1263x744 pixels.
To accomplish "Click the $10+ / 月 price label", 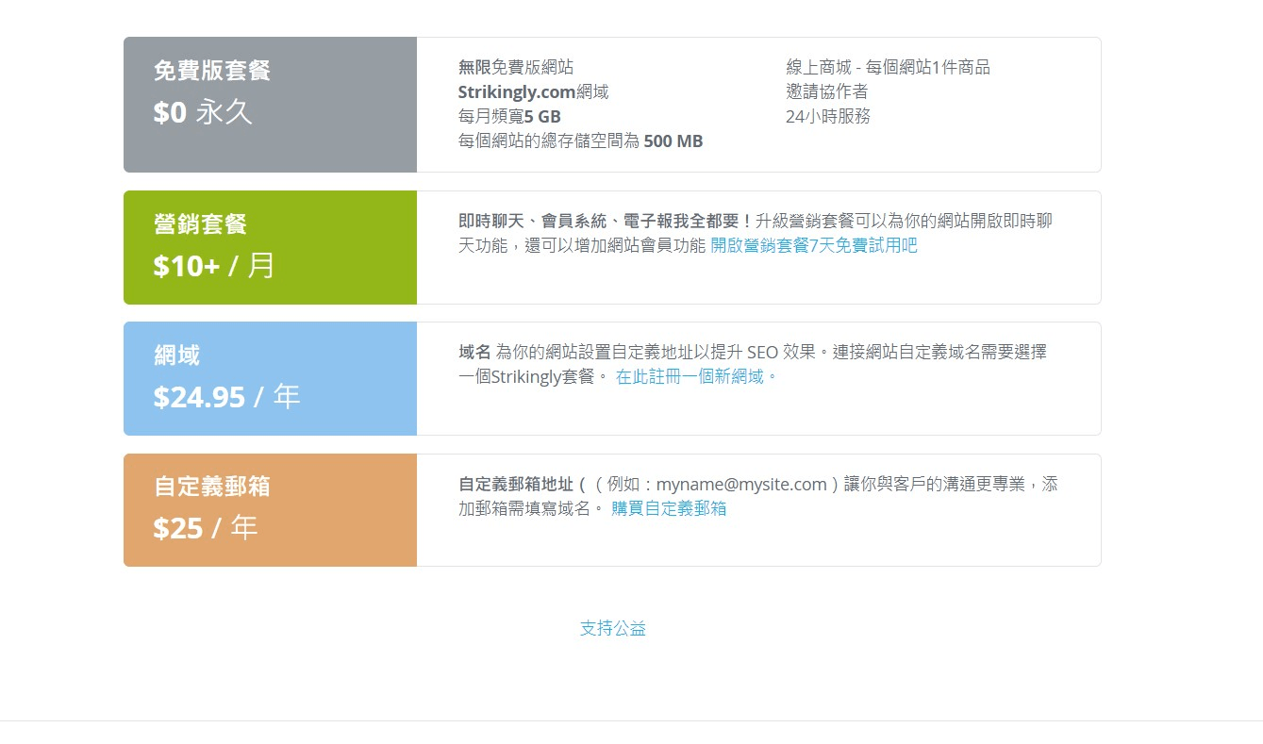I will click(212, 265).
